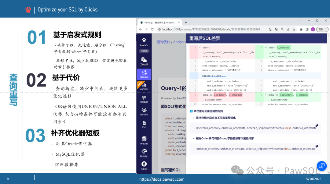The image size is (330, 184).
Task: Copy the orders.o_orderkey rule text
Action: point(317,146)
